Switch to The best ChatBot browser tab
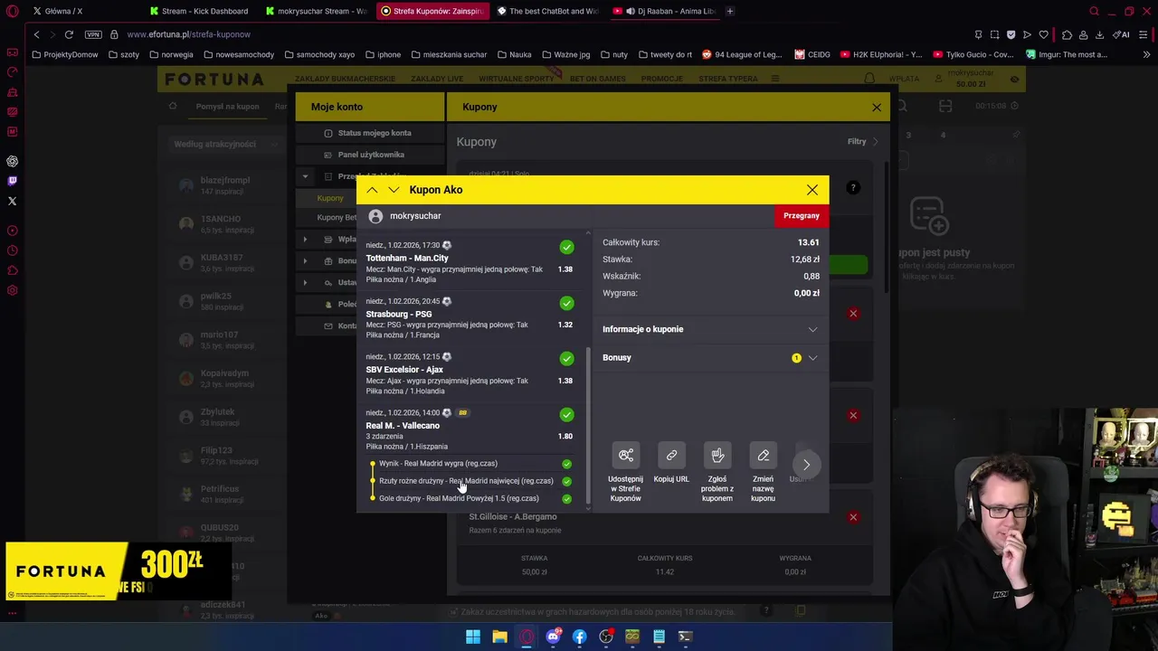Screen dimensions: 1158x651 [546, 11]
